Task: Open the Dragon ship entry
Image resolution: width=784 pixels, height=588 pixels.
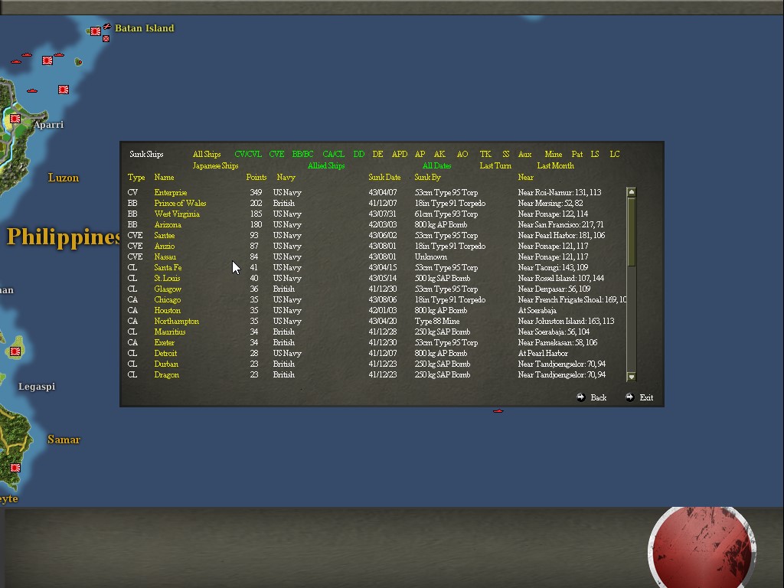Action: point(166,375)
